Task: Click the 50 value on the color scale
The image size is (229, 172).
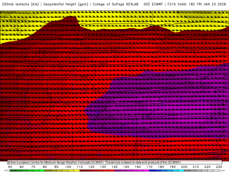Action: point(10,167)
